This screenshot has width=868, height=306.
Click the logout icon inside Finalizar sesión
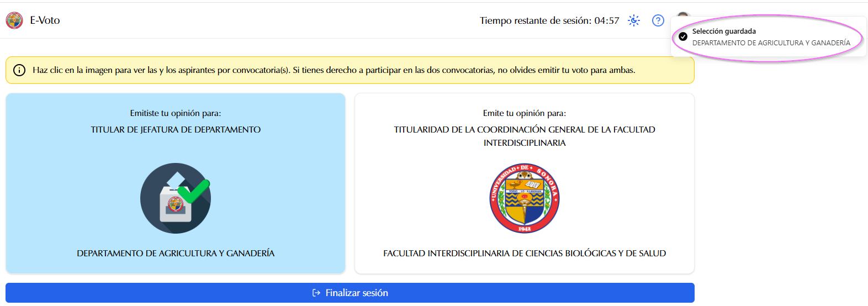316,293
